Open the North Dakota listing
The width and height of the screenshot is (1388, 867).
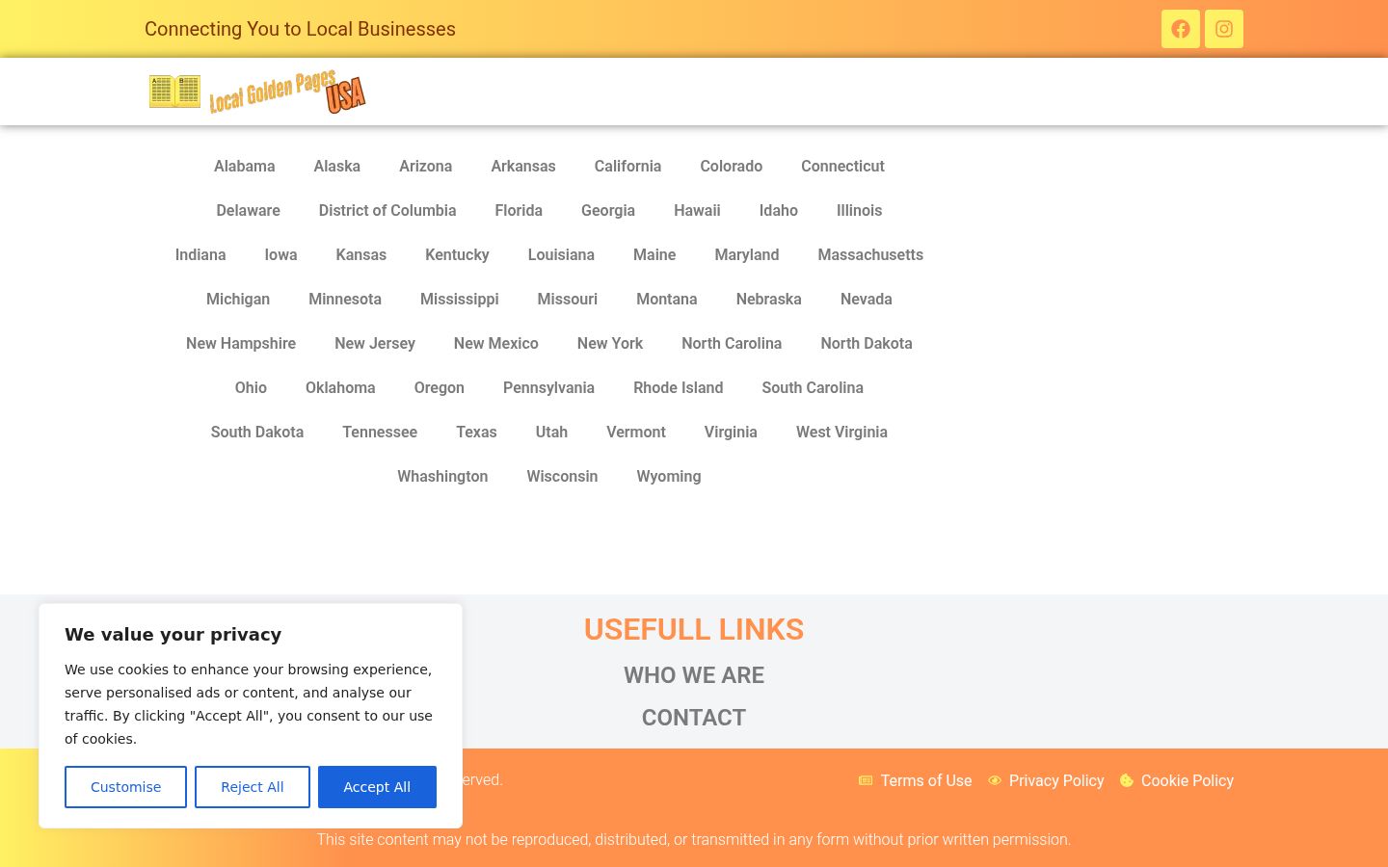tap(867, 343)
